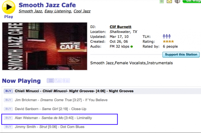Open the Easy Listening genre link
Screen dimensions: 201x133
coord(58,11)
